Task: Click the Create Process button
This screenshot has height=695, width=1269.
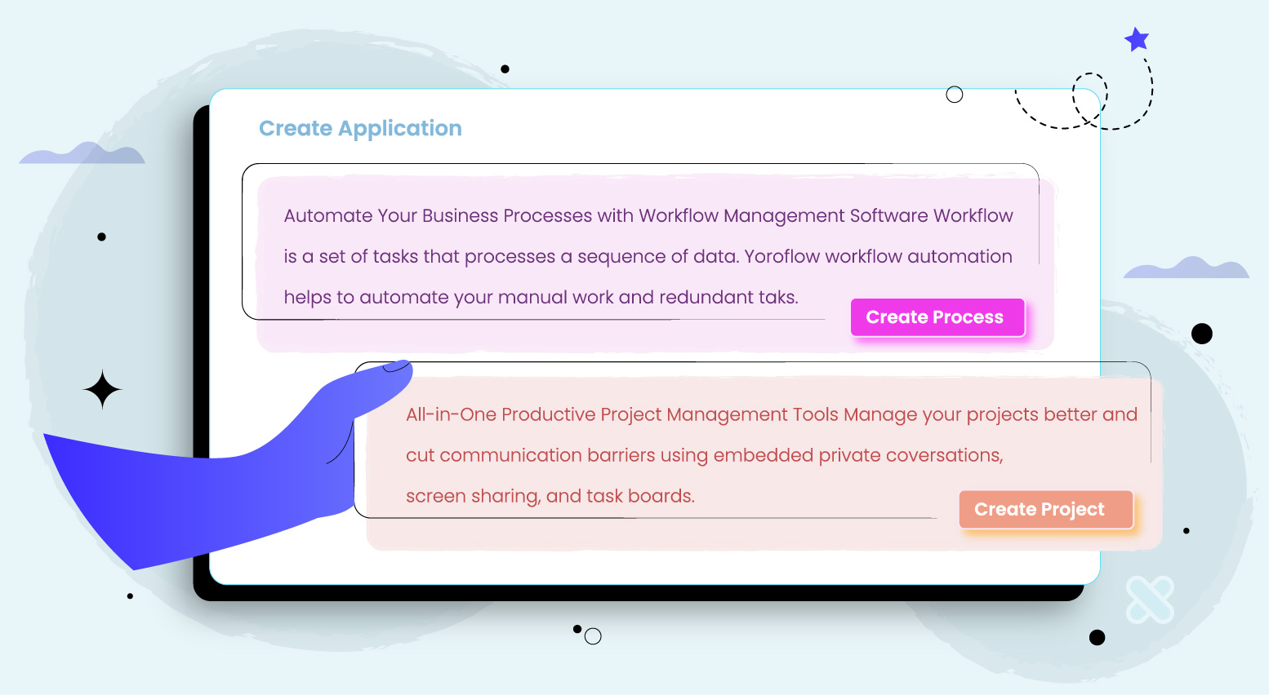Action: click(937, 317)
